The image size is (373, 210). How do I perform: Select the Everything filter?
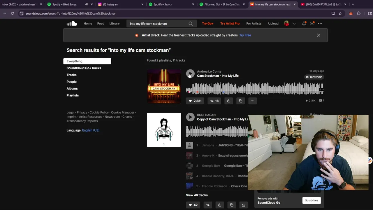tap(87, 61)
